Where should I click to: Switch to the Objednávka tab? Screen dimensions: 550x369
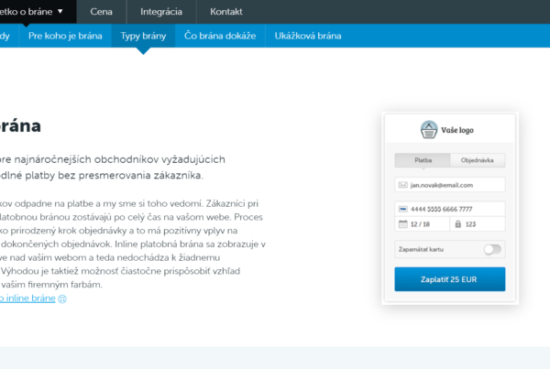pos(478,160)
